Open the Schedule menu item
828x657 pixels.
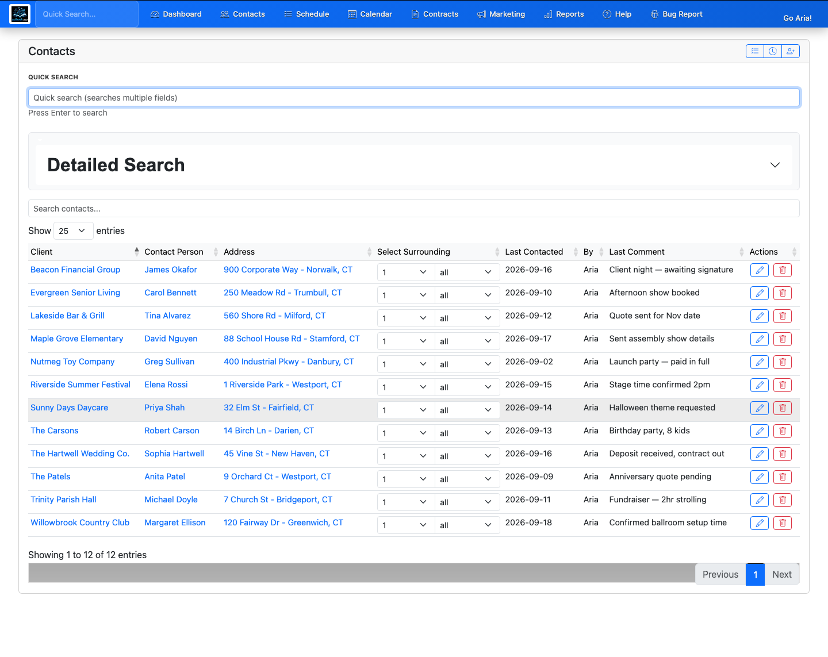pos(306,14)
